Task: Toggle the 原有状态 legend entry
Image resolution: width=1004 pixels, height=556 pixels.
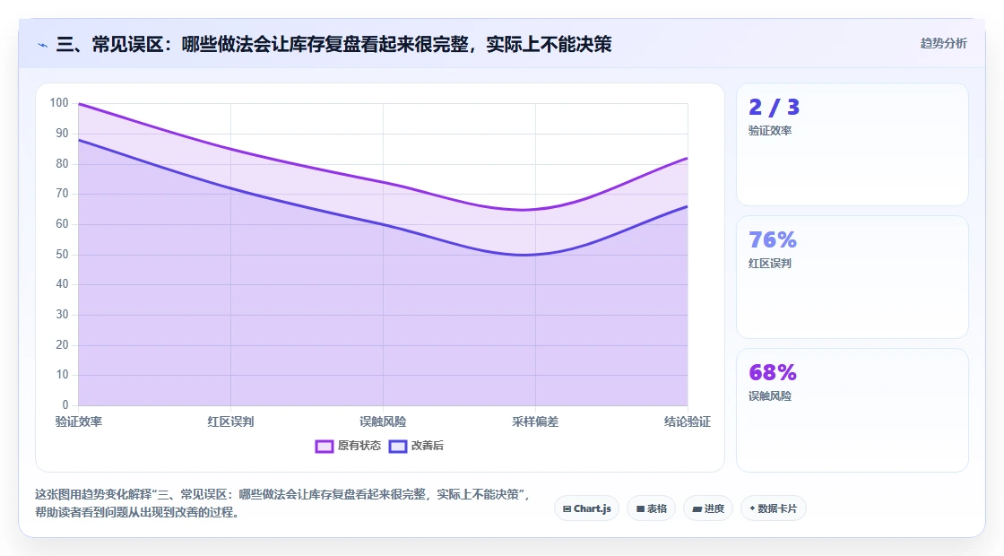Action: (348, 446)
